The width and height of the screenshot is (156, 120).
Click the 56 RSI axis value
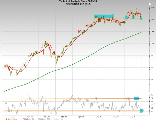click(152, 105)
